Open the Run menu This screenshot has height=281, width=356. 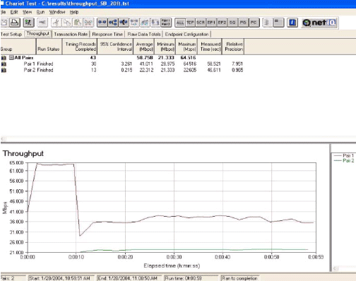(40, 12)
